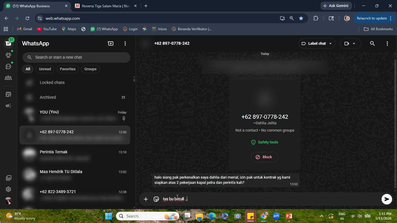
Task: Open Chrome Extensions puzzle icon
Action: [x=316, y=18]
